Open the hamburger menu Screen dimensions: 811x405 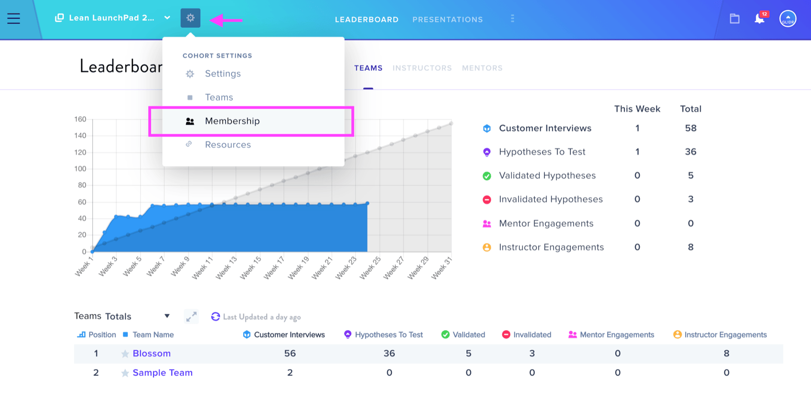click(14, 19)
